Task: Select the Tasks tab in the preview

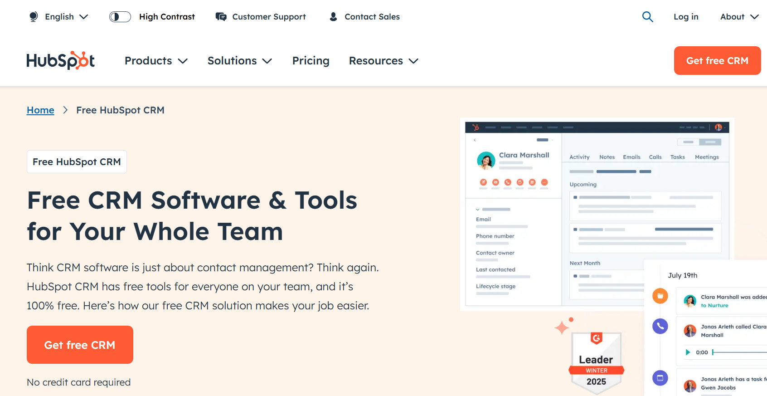Action: 678,157
